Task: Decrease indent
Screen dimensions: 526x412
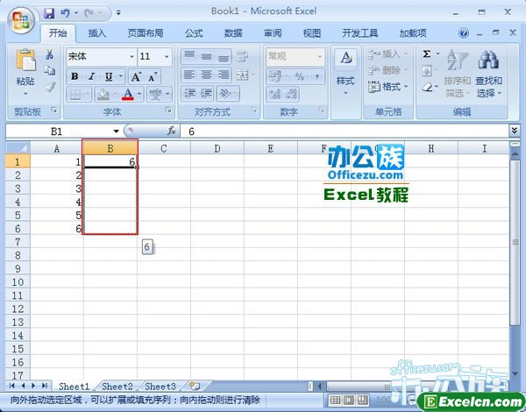Action: 189,94
